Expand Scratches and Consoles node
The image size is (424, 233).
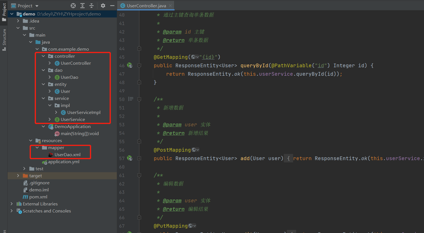[12, 211]
